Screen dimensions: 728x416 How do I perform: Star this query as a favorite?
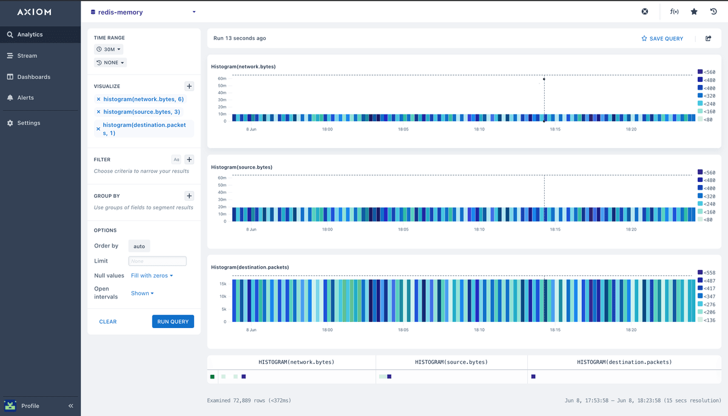(x=694, y=11)
